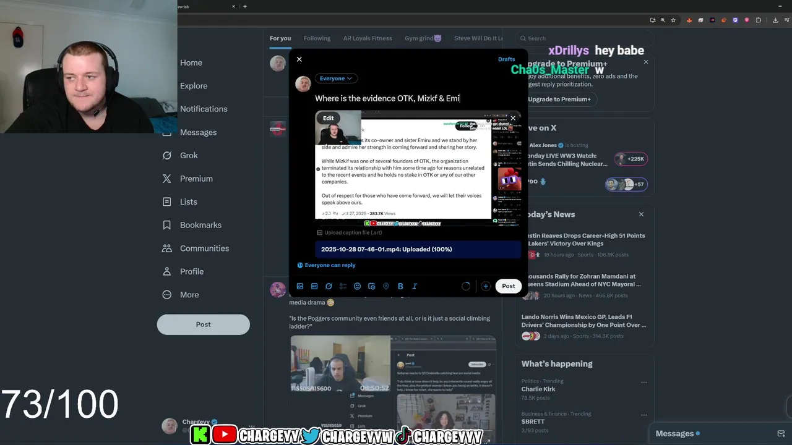Open Messages in the sidebar

(198, 132)
